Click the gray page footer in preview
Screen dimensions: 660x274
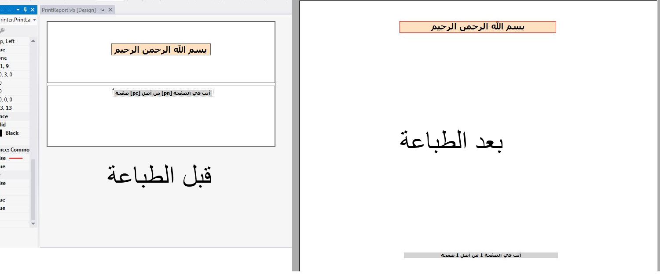pyautogui.click(x=480, y=255)
